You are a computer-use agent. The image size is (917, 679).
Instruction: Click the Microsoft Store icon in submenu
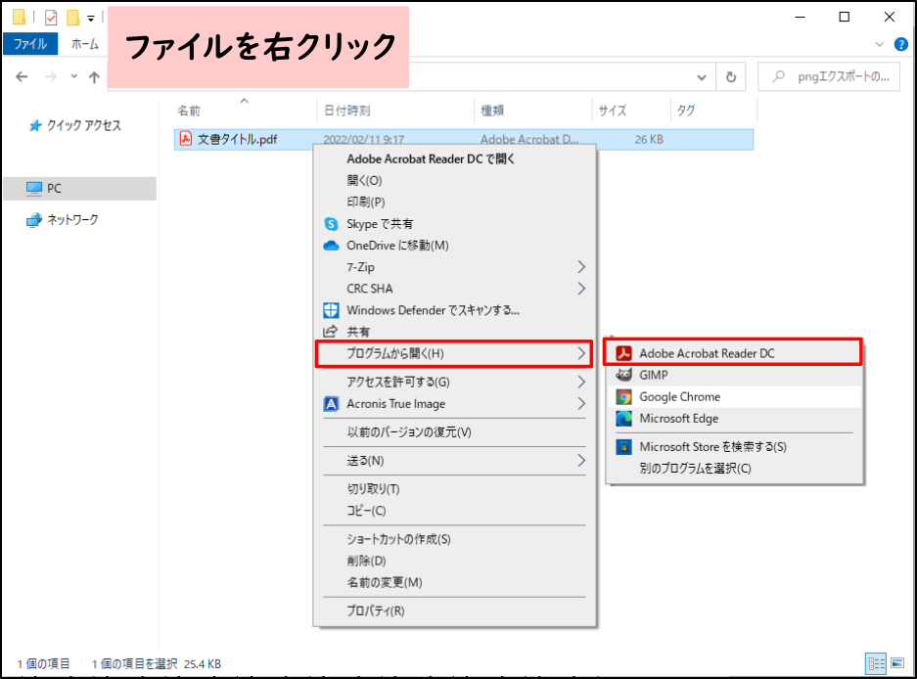(624, 447)
